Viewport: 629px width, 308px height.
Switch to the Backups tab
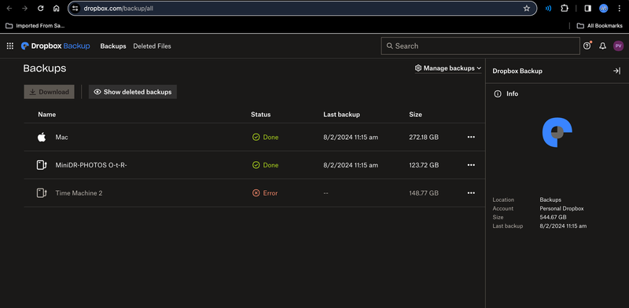point(113,46)
